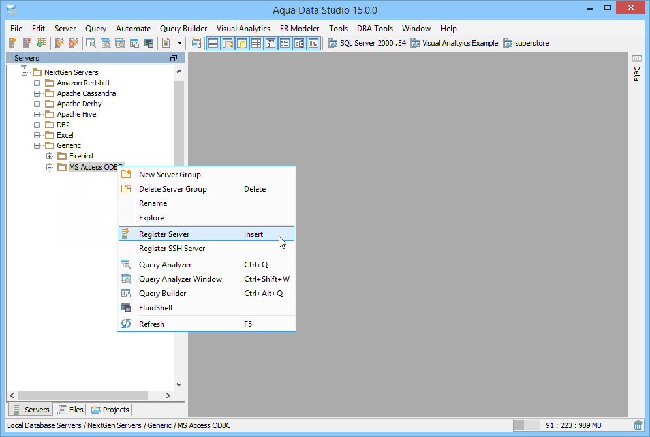Select FluidShell in the context menu
The width and height of the screenshot is (650, 437).
(x=206, y=308)
